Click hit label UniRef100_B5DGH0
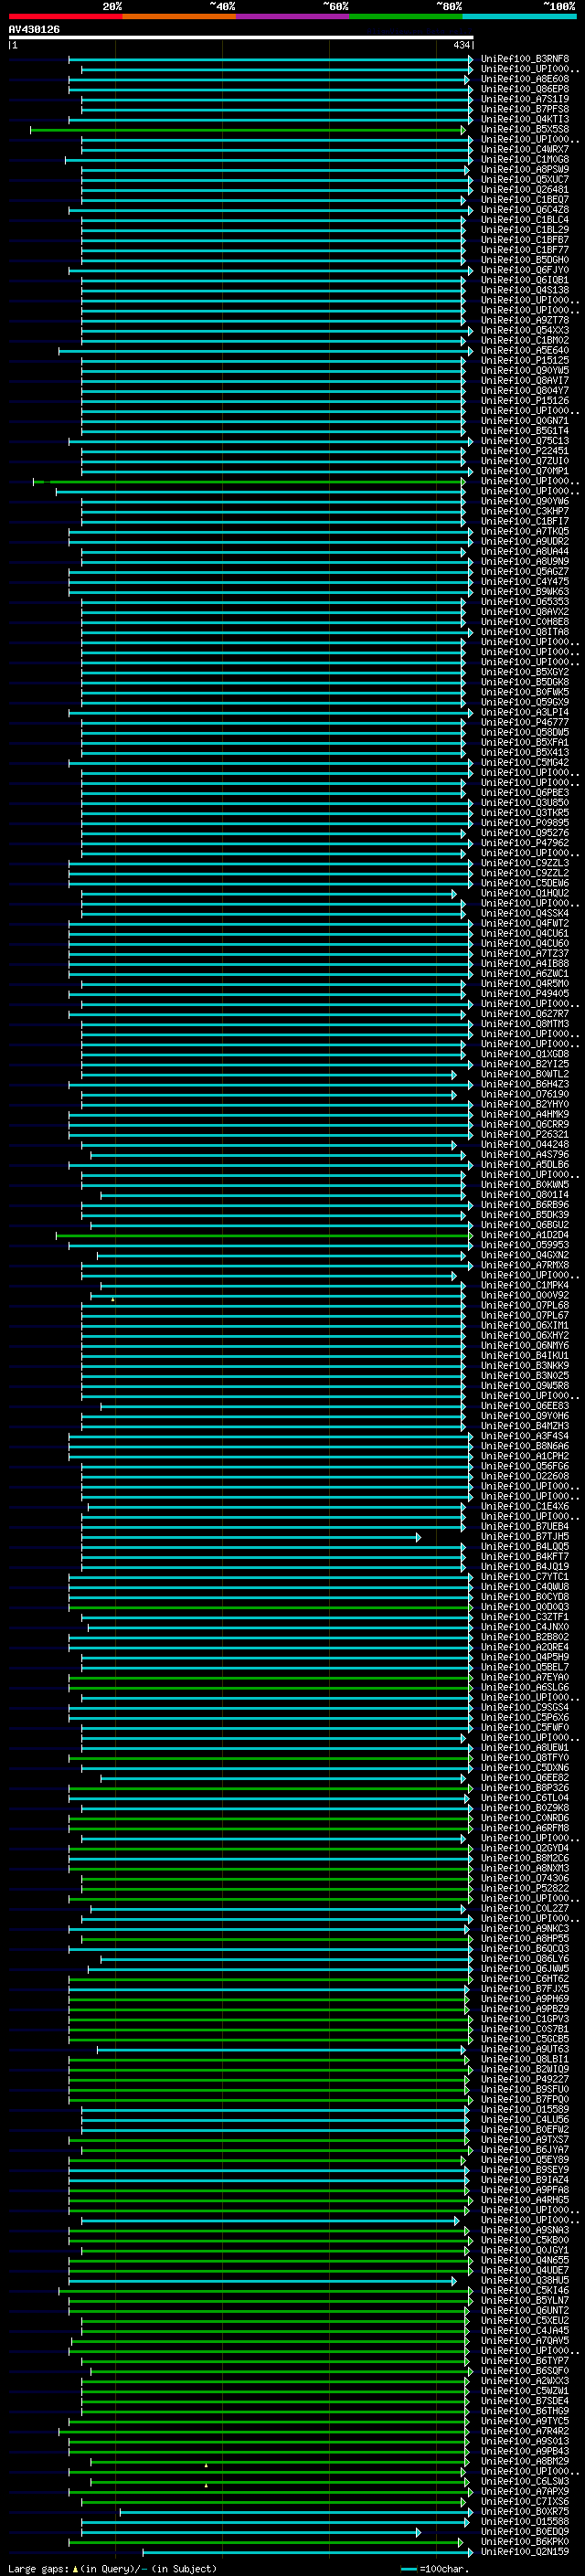 525,260
